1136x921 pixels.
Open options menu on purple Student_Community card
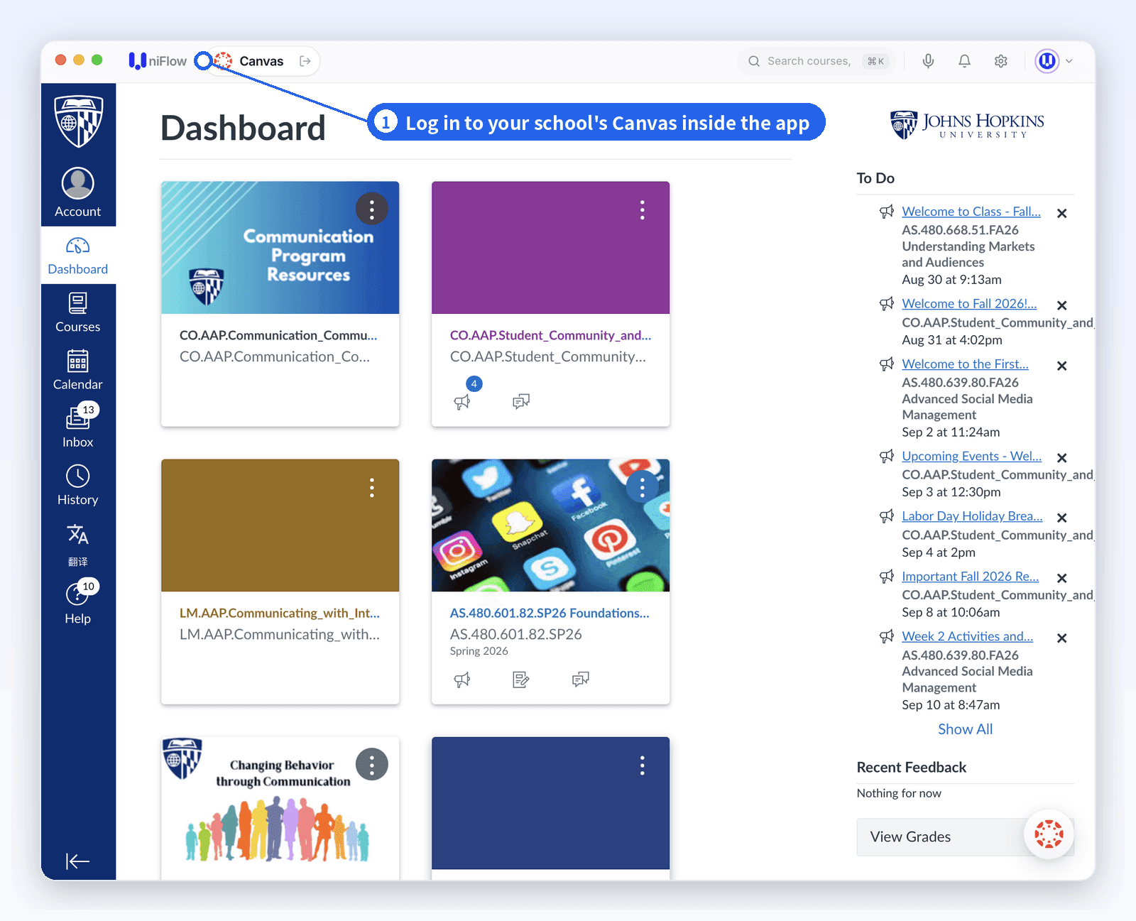(643, 209)
